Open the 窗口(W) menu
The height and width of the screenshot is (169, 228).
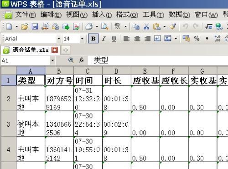click(207, 15)
